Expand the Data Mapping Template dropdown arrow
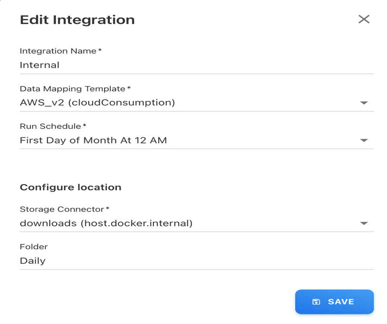 coord(364,103)
